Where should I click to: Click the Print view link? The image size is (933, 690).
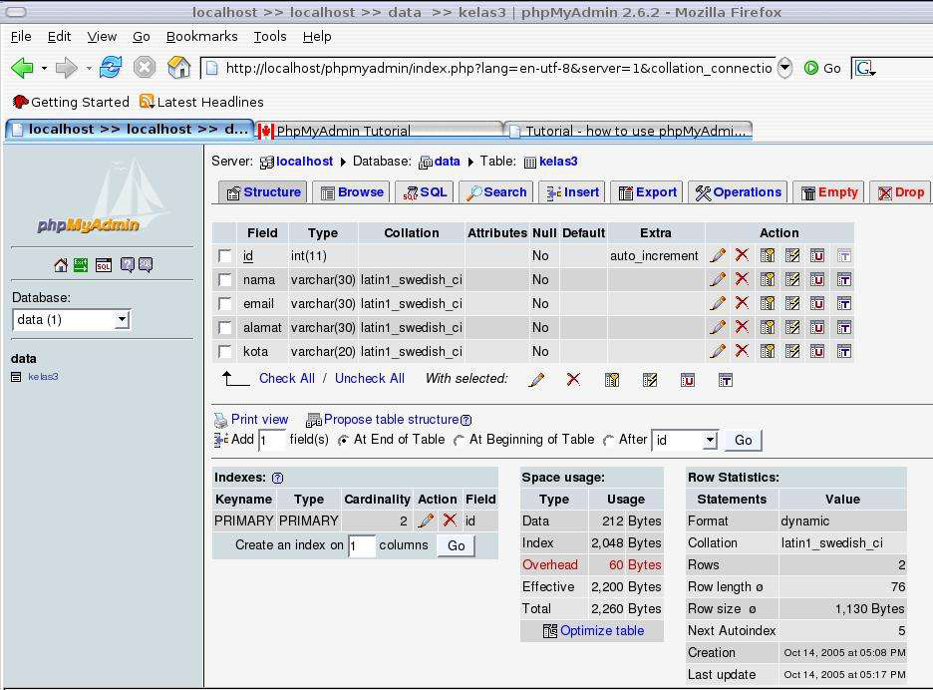[259, 419]
